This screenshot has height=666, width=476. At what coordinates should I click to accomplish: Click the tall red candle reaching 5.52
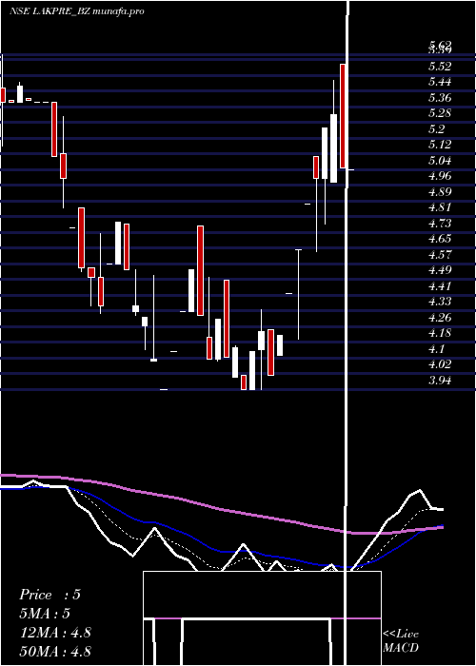point(343,116)
